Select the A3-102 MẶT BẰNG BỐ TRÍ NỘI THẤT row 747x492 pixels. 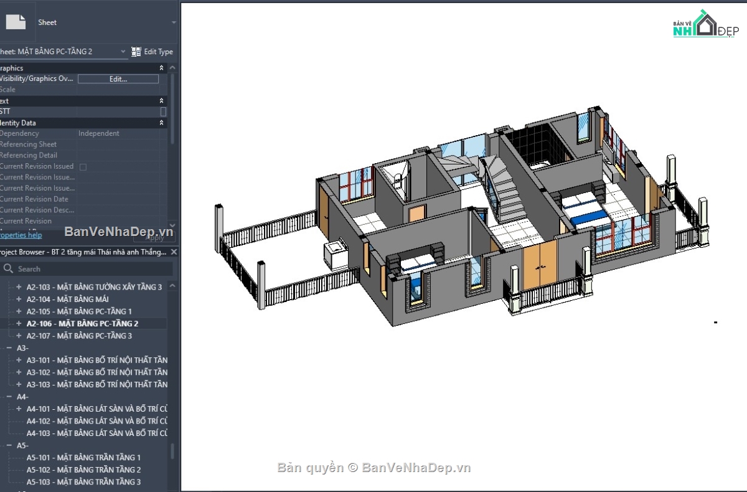click(96, 372)
